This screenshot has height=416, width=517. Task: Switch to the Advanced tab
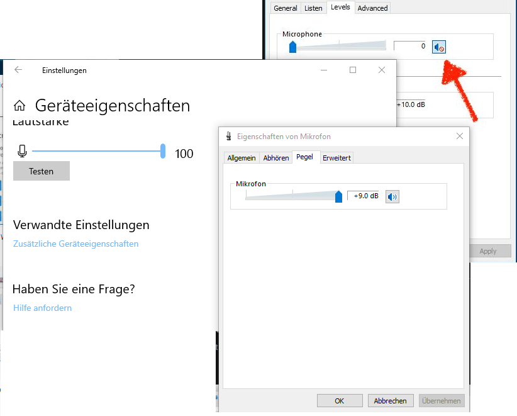coord(372,8)
